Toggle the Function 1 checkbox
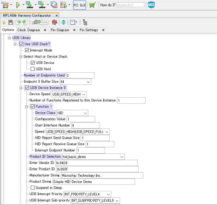The width and height of the screenshot is (217, 205). 33,107
